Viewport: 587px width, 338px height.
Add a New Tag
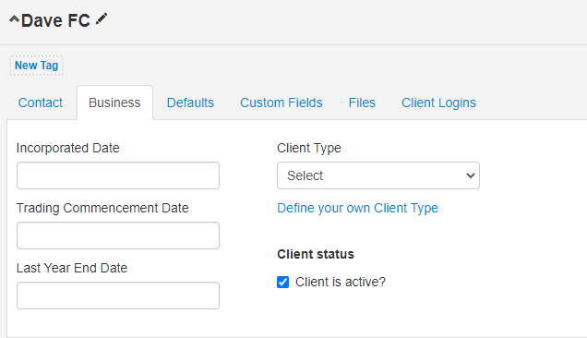[x=36, y=66]
